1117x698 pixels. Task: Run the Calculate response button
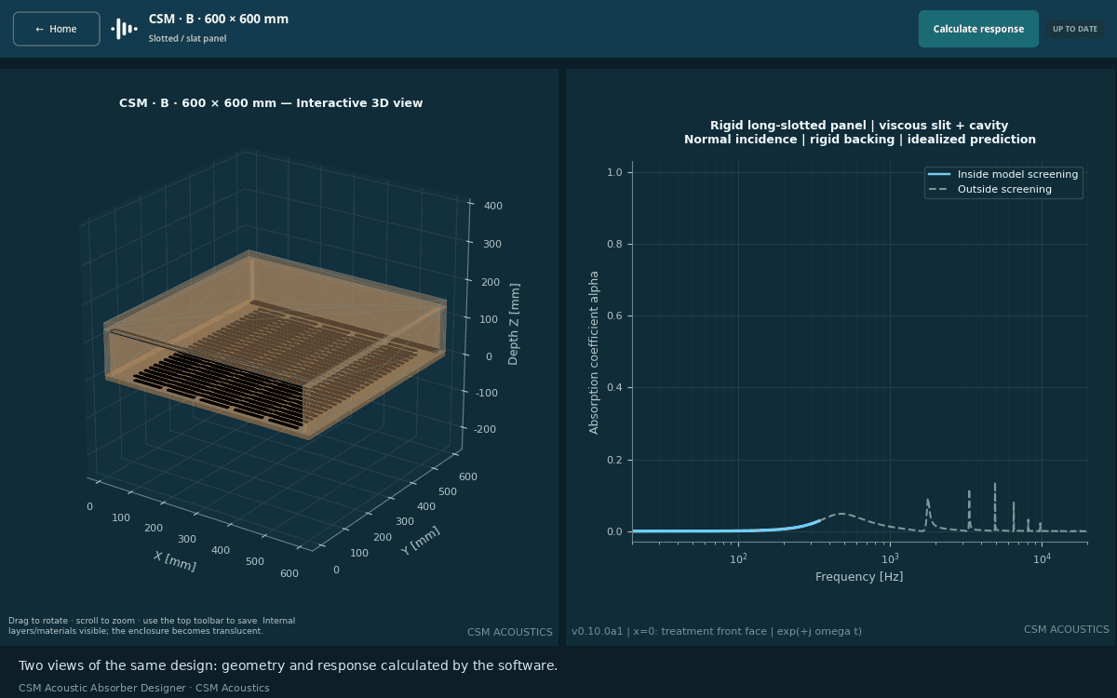(x=978, y=29)
